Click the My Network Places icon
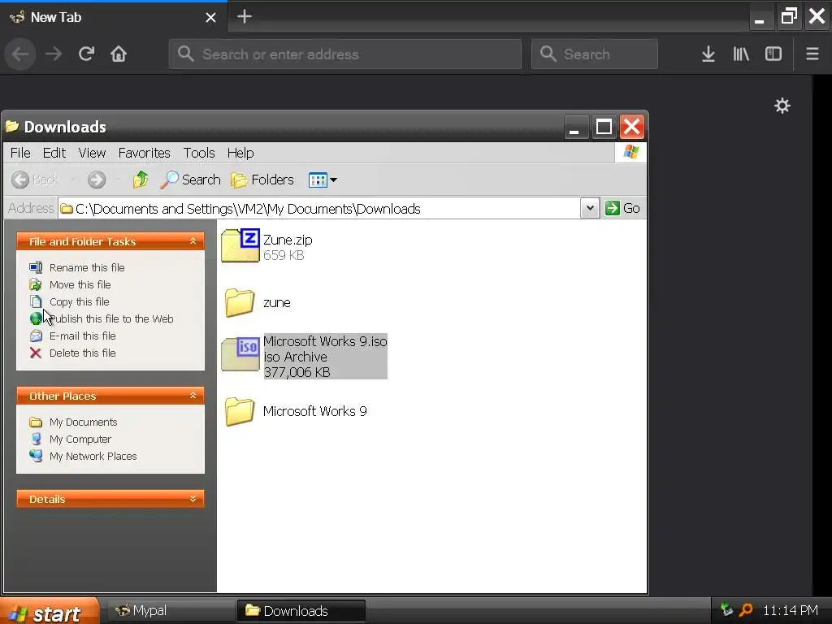The image size is (832, 624). pyautogui.click(x=36, y=456)
